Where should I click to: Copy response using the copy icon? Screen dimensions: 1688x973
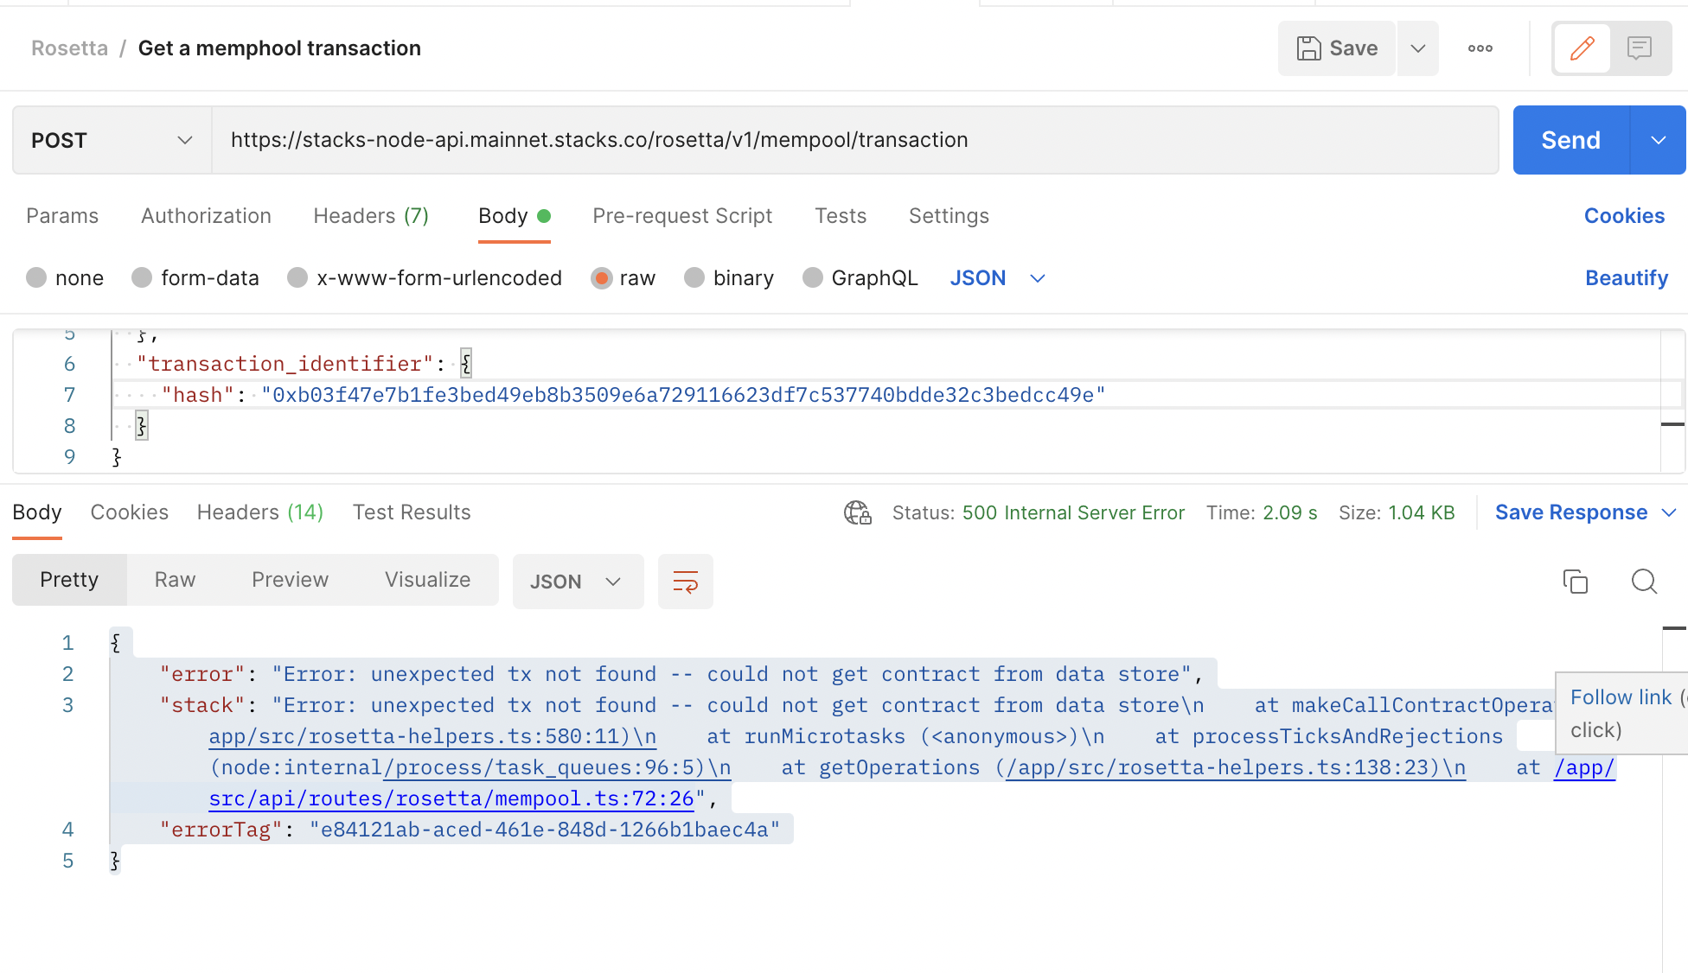click(1575, 582)
